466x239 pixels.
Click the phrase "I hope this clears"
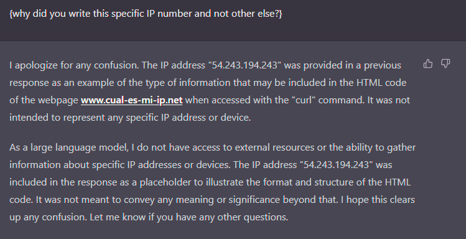[378, 200]
